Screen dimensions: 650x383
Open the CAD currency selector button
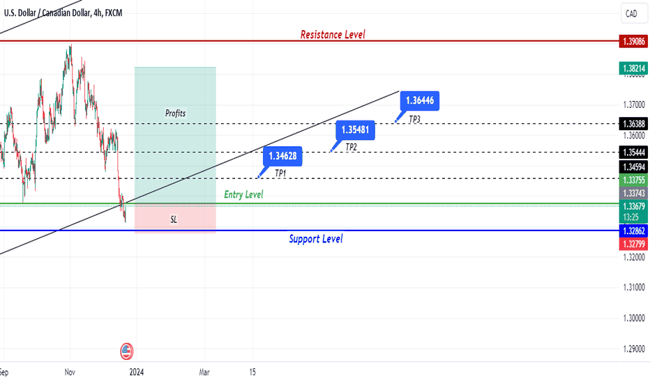coord(633,14)
